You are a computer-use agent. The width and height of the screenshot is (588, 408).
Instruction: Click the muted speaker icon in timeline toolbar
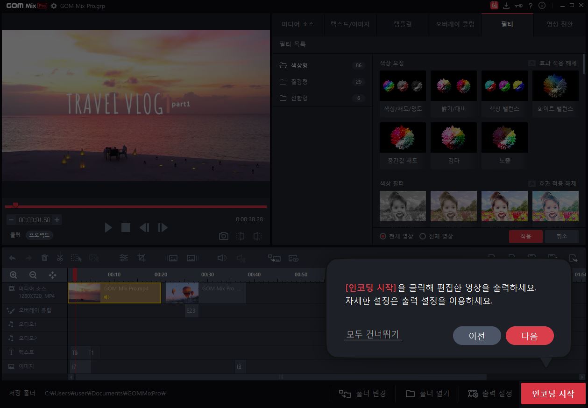[241, 258]
